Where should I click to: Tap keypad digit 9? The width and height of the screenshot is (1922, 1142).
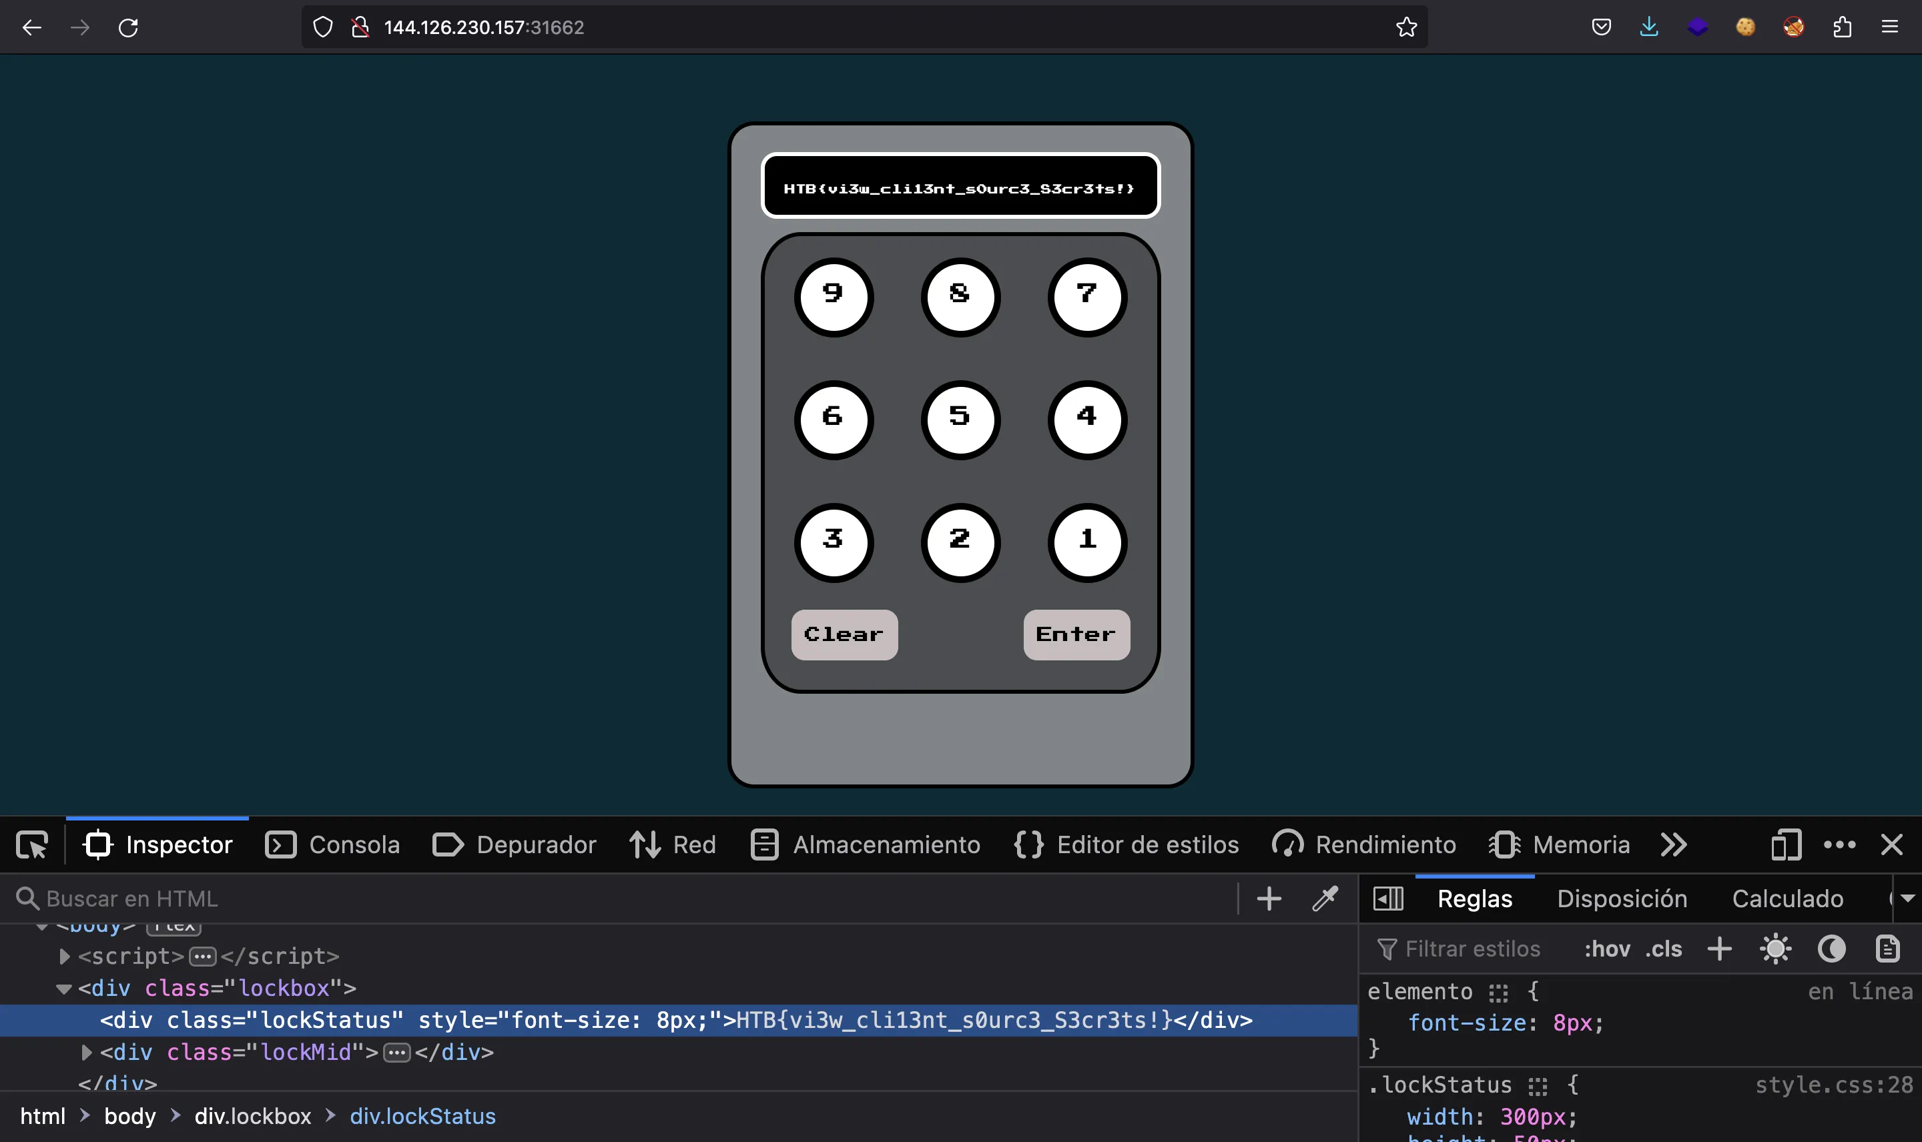(x=834, y=297)
